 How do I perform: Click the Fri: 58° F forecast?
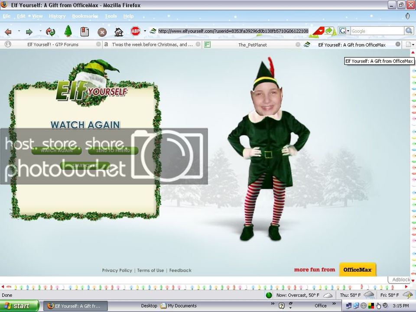pyautogui.click(x=396, y=295)
